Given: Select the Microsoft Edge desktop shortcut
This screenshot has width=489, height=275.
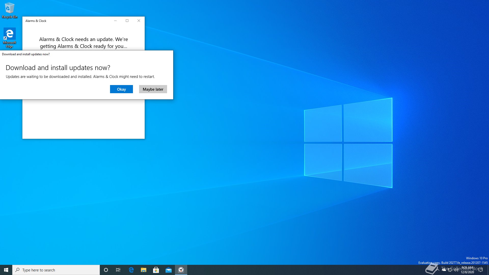Looking at the screenshot, I should point(9,38).
